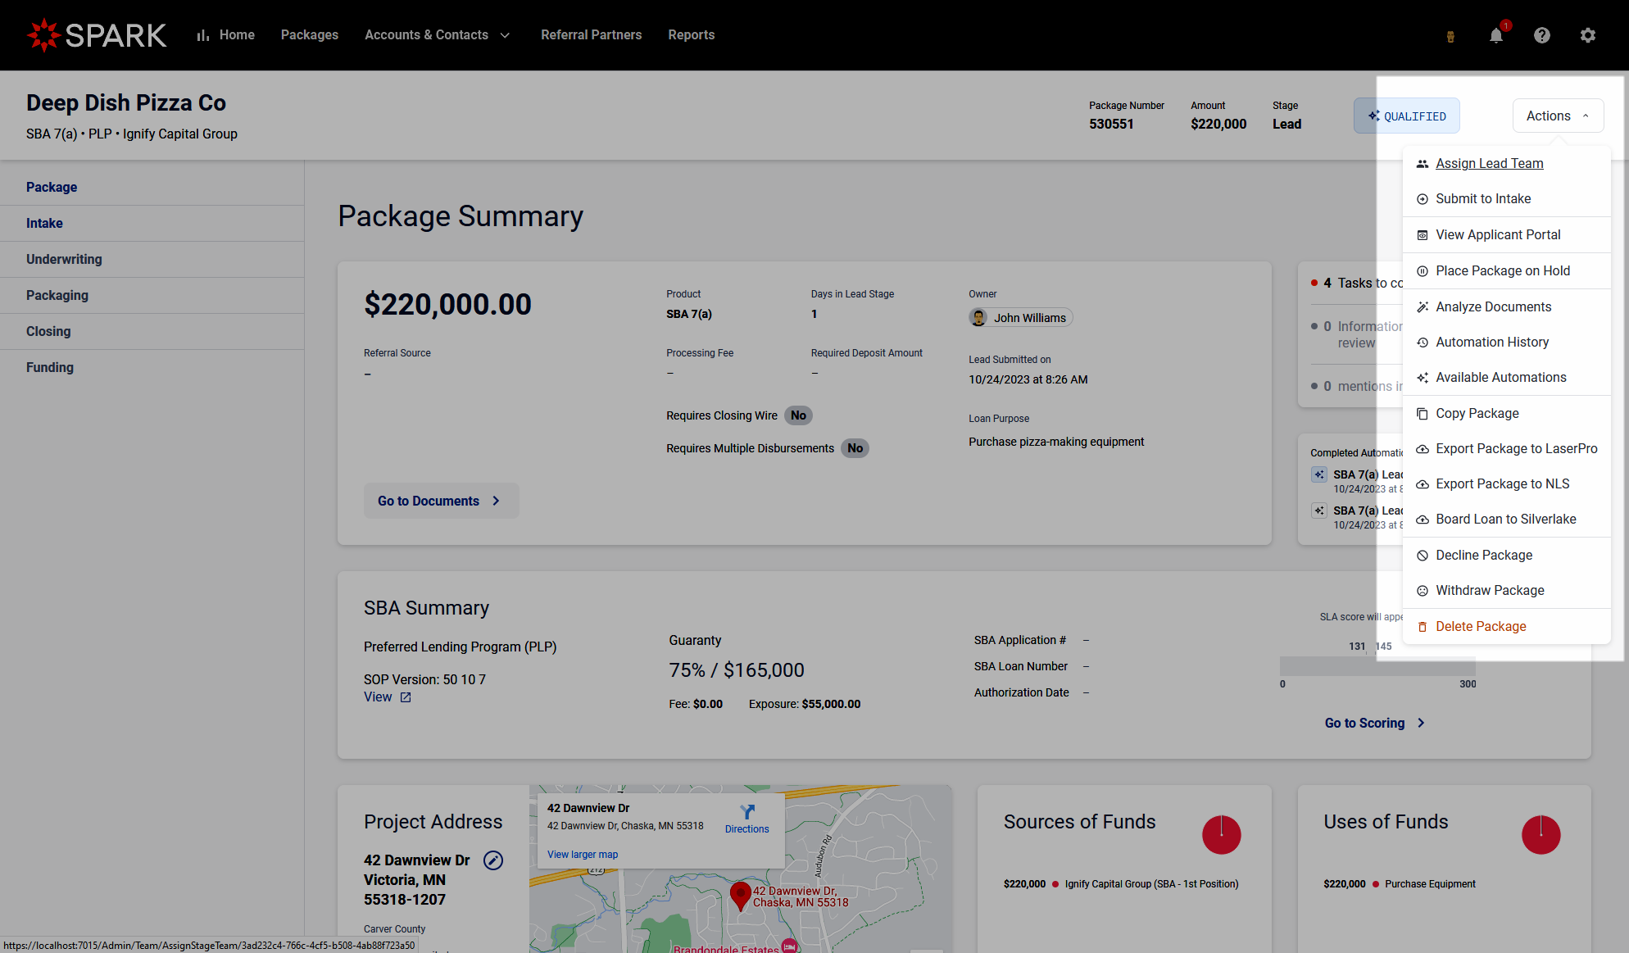Expand the Accounts & Contacts dropdown
The image size is (1629, 953).
pyautogui.click(x=437, y=35)
